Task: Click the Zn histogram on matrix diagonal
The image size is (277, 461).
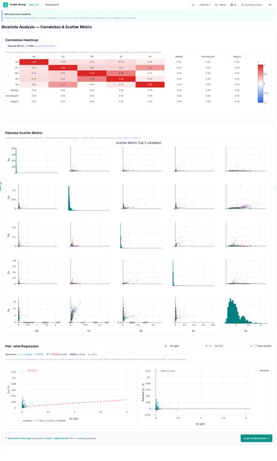Action: [x=193, y=273]
